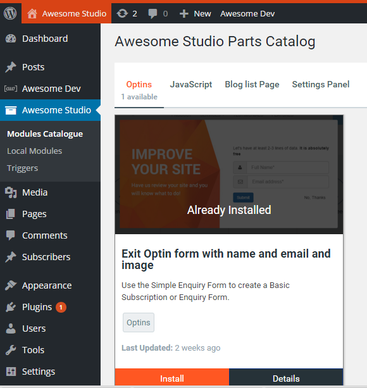Image resolution: width=367 pixels, height=388 pixels.
Task: Click the Already Installed optin thumbnail
Action: (x=229, y=175)
